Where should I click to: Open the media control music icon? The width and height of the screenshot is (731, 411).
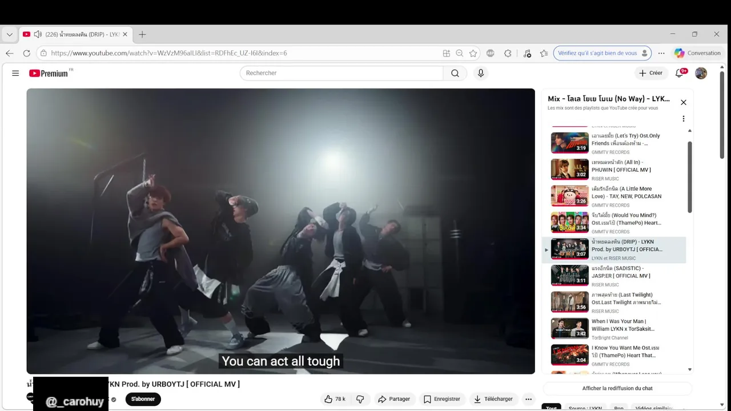pos(527,53)
